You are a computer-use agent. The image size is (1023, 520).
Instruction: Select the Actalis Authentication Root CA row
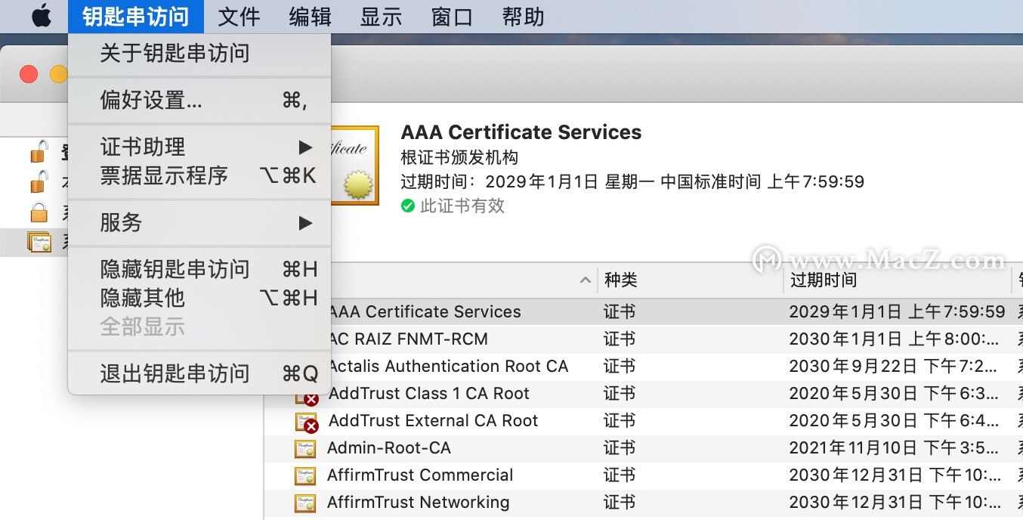(x=644, y=367)
